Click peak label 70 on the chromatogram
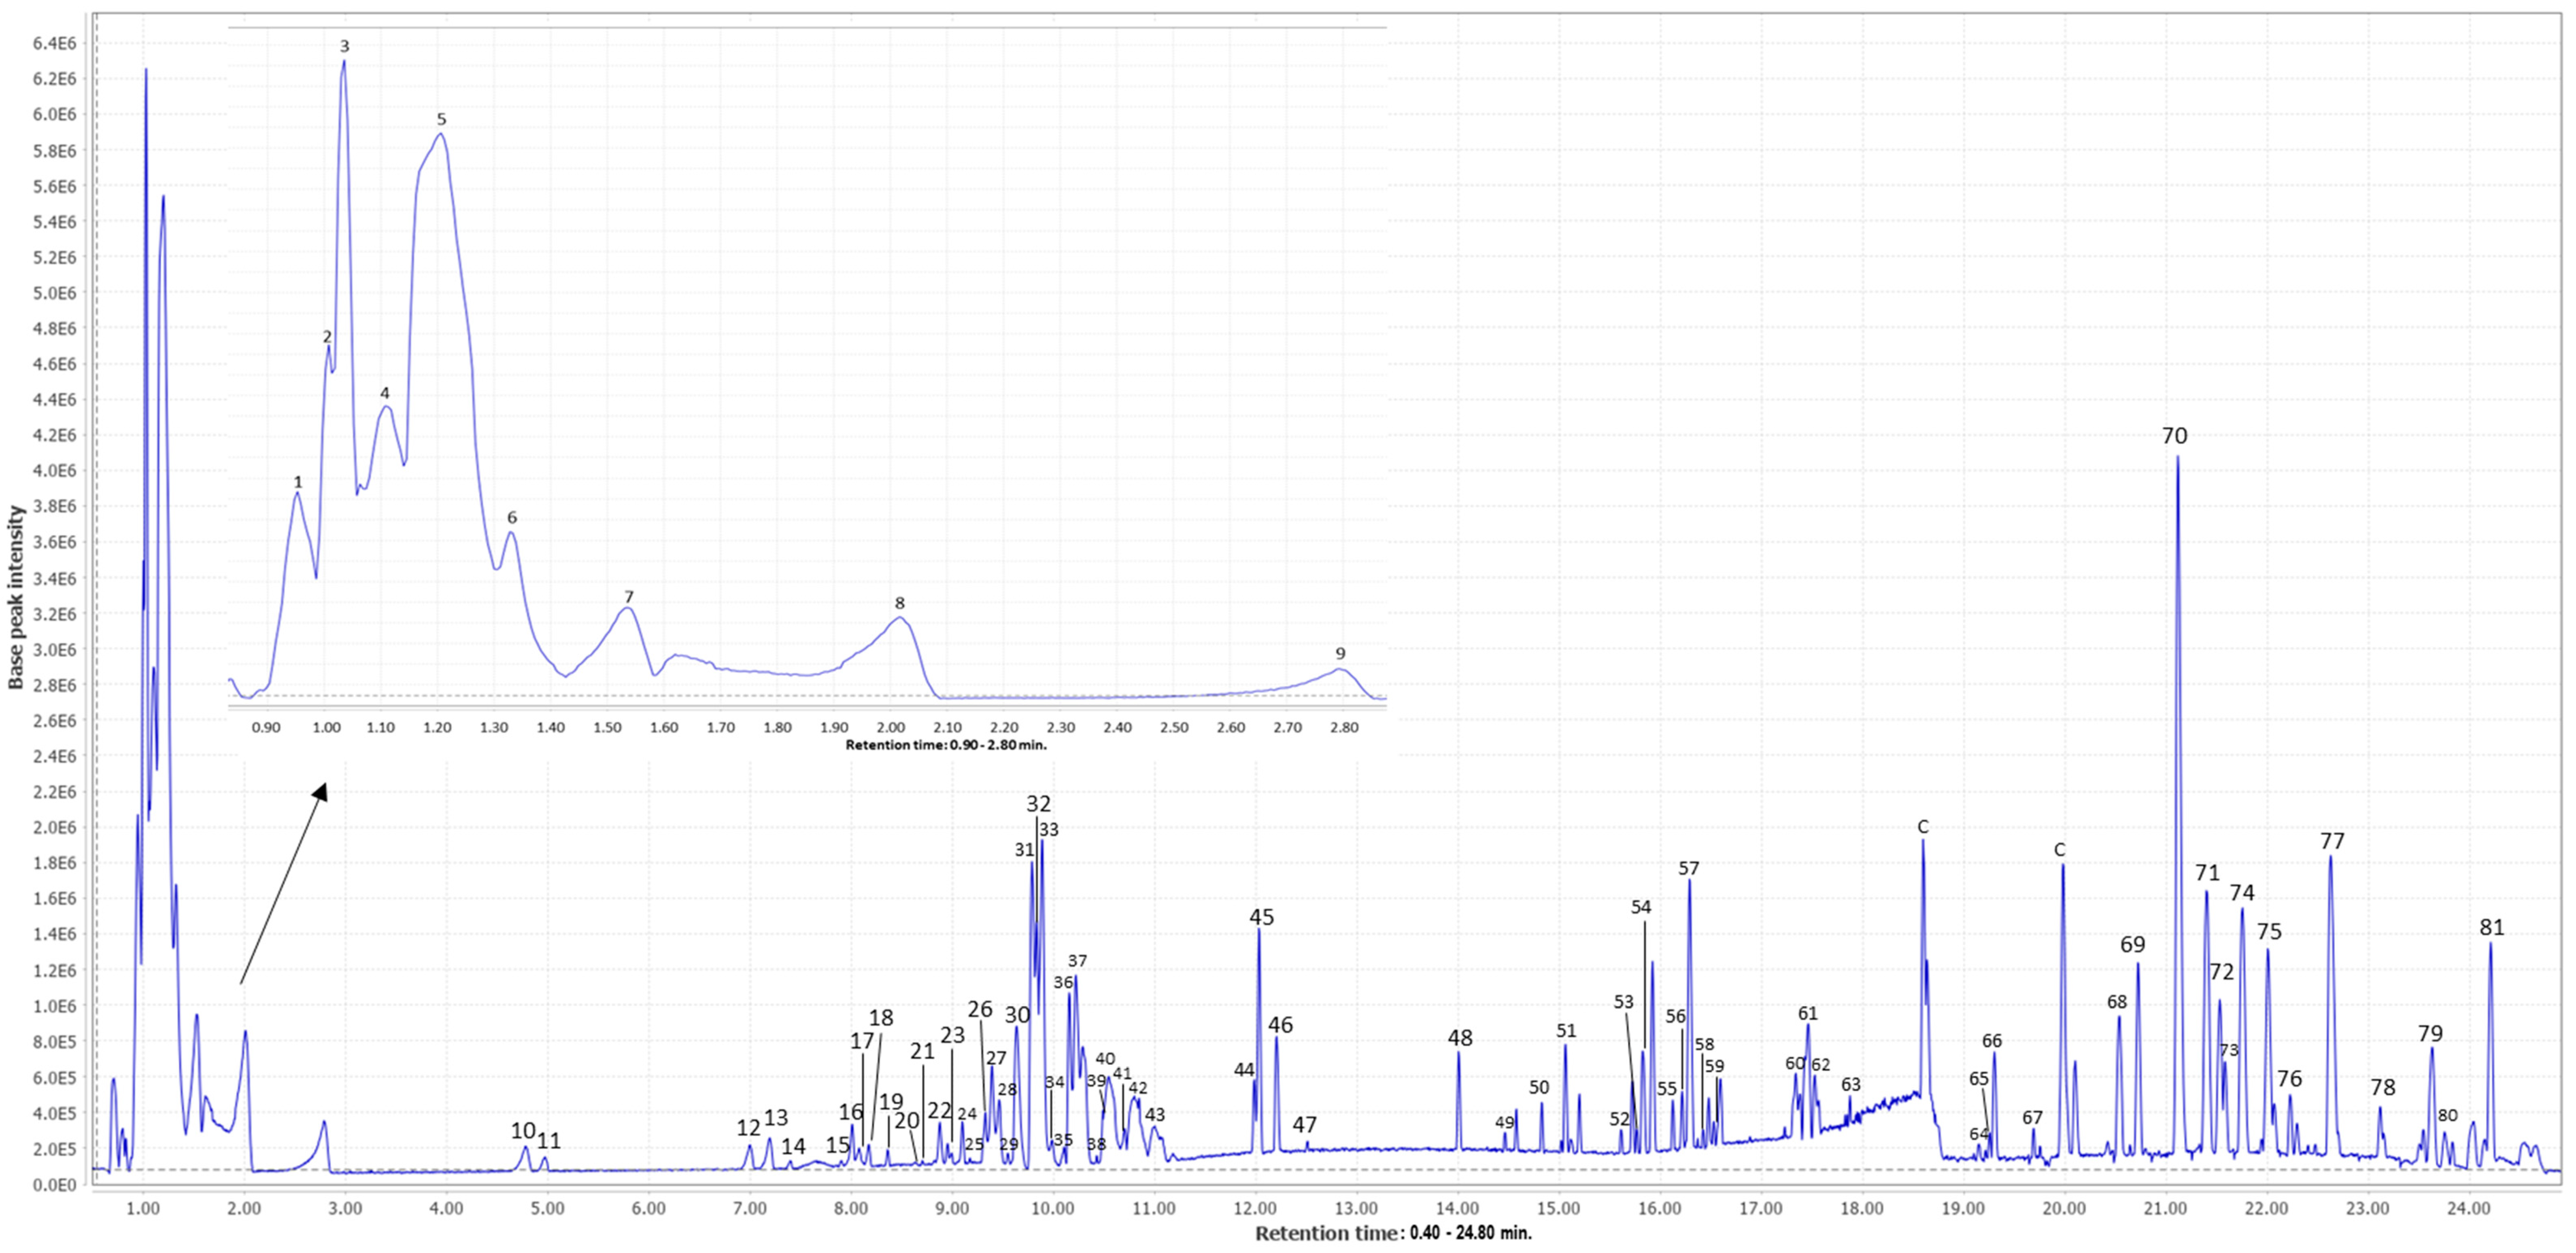This screenshot has height=1253, width=2576. pyautogui.click(x=2174, y=436)
